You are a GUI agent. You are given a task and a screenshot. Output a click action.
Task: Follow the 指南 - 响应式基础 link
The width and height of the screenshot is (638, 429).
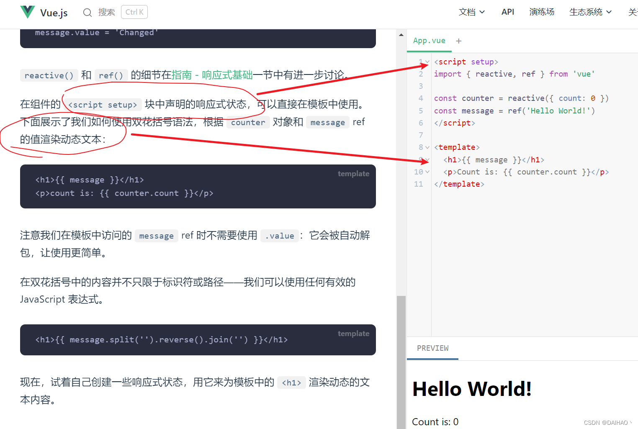[x=212, y=75]
